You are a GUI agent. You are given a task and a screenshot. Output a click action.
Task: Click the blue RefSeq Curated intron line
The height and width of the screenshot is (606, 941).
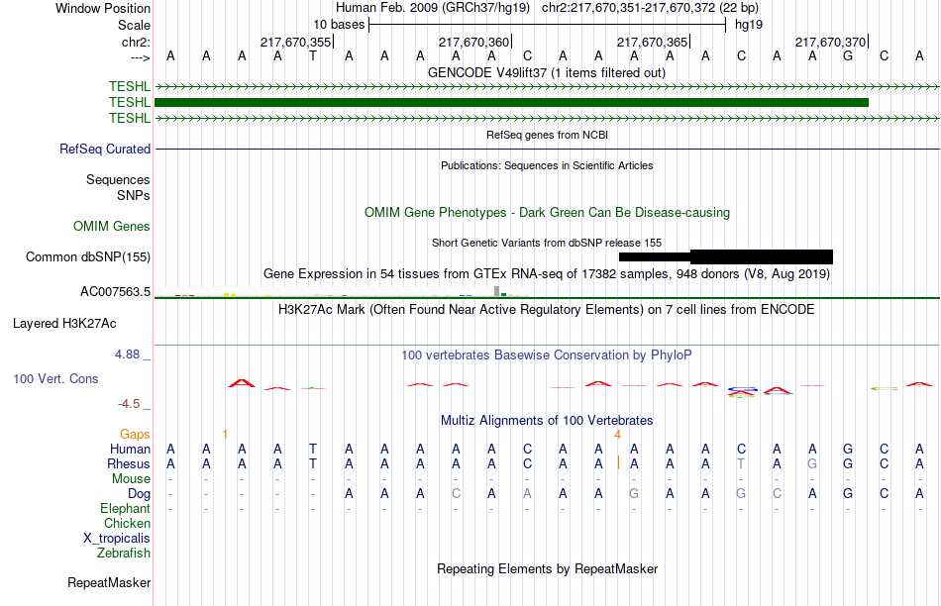point(547,149)
